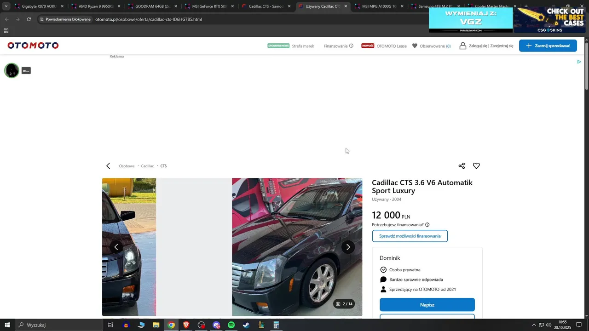Open photo counter 2 / 14 gallery

[x=344, y=304]
